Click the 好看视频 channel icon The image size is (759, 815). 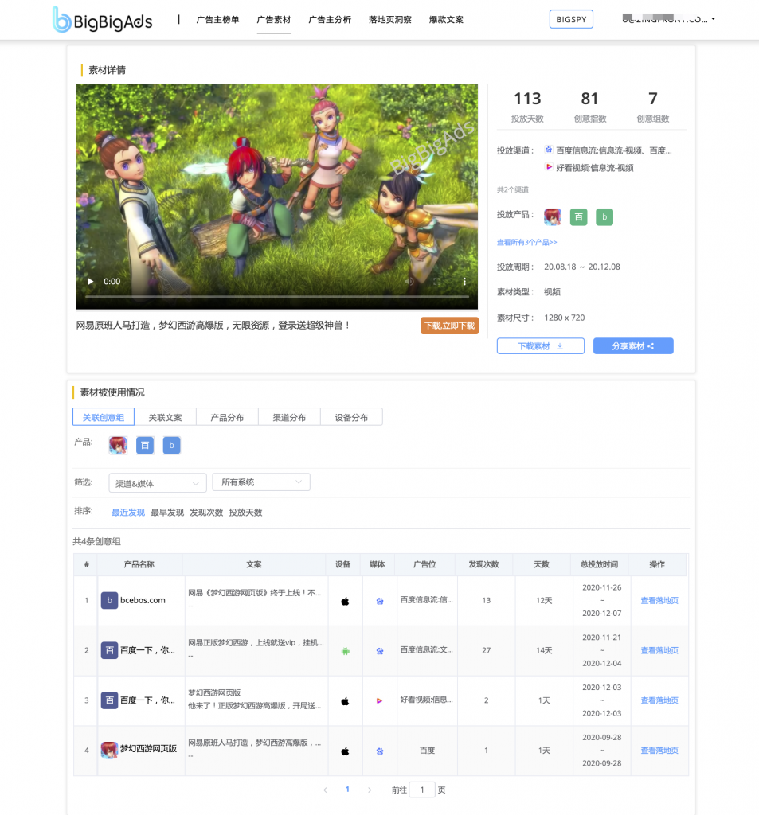549,167
